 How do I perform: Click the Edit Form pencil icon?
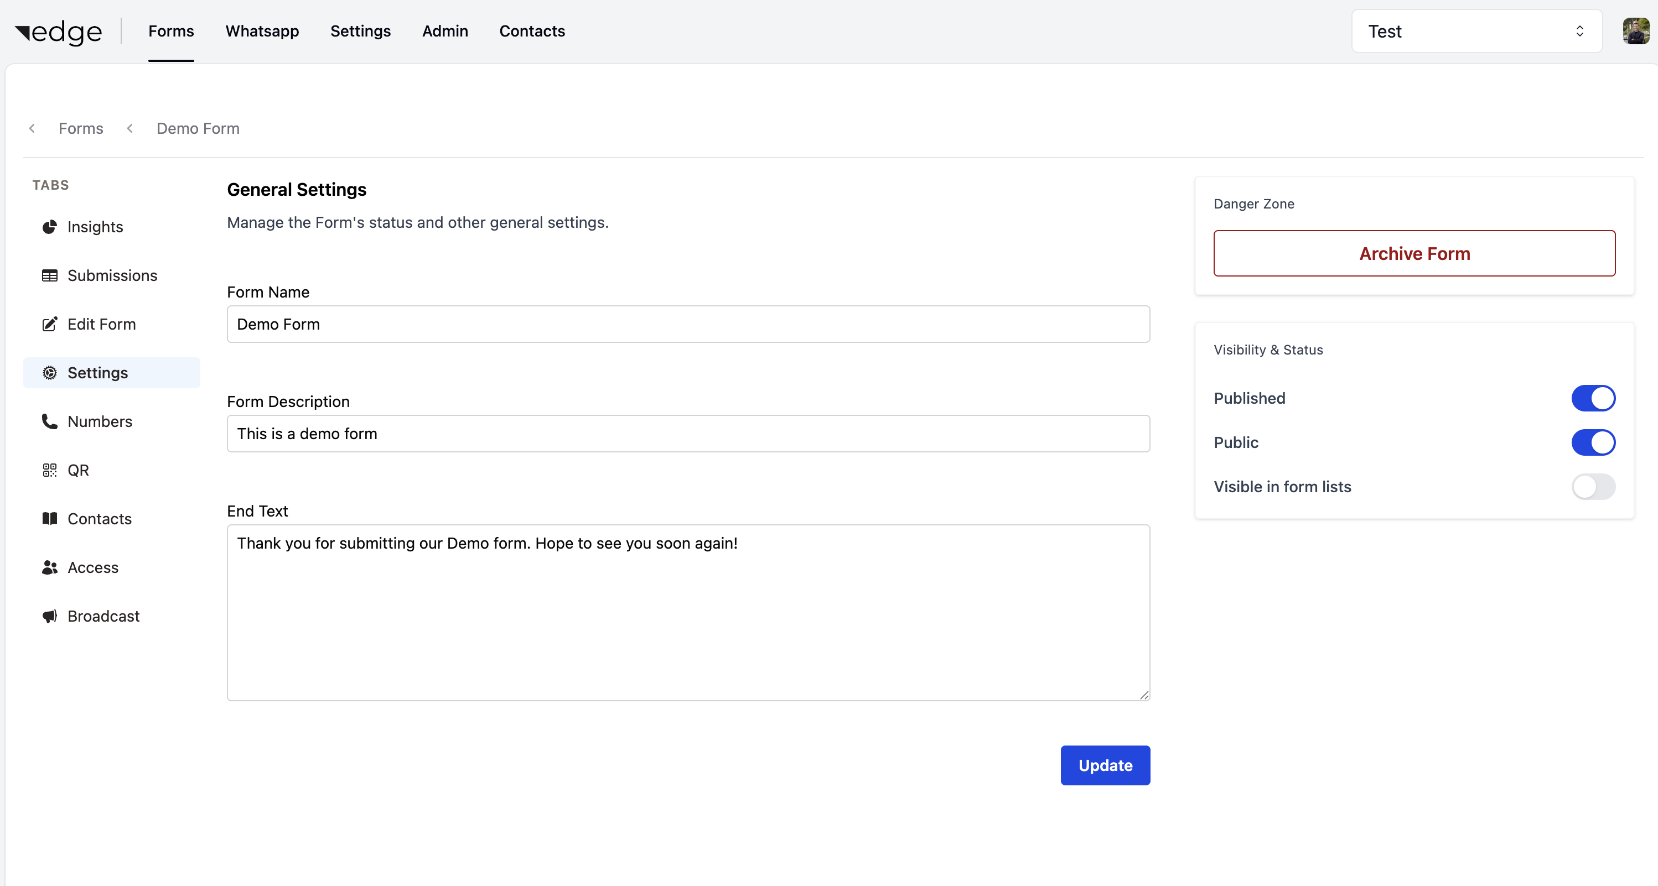(x=50, y=324)
